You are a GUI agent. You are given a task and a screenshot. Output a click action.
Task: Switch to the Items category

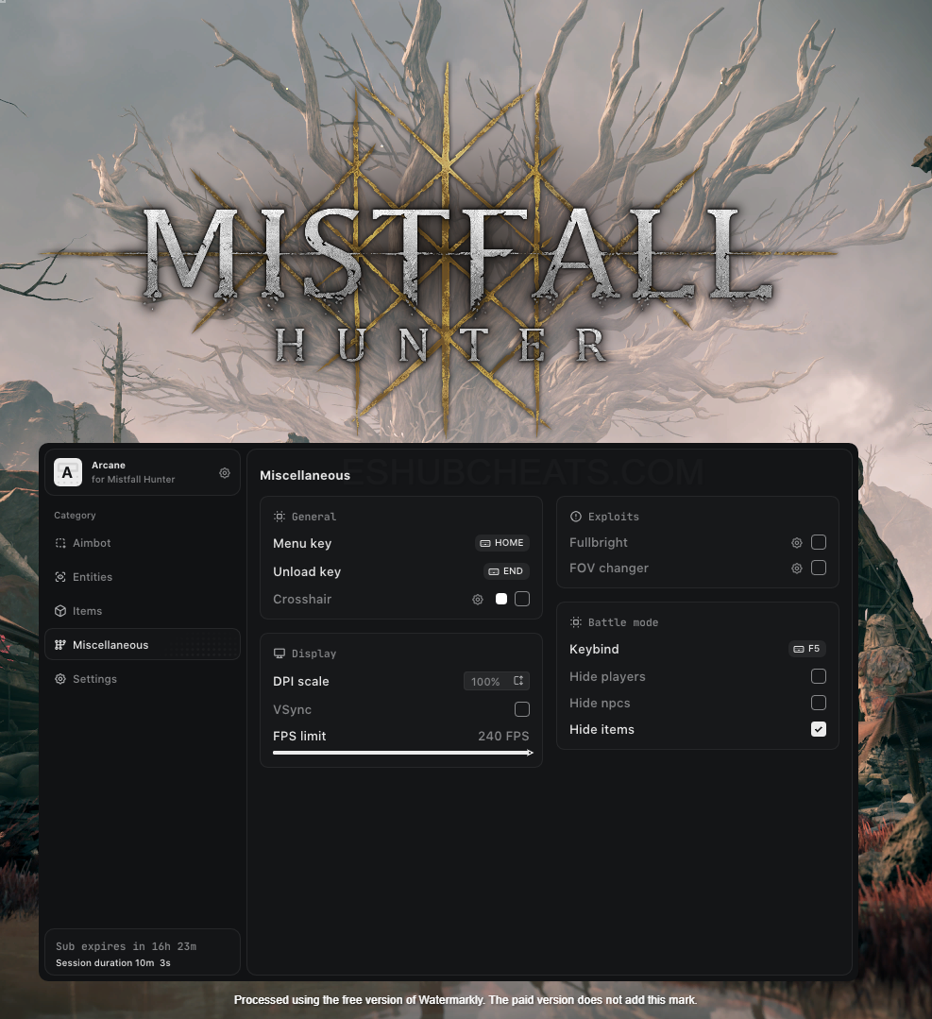(143, 611)
